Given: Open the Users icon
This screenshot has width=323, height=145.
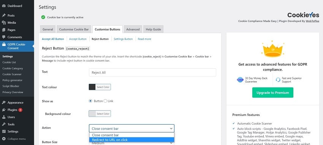Looking at the screenshot, I should (x=4, y=117).
